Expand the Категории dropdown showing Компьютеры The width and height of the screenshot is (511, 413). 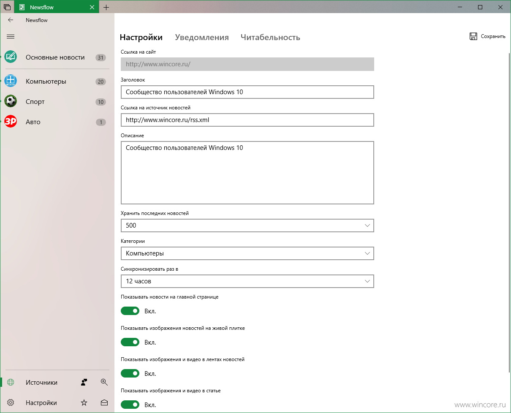[247, 253]
